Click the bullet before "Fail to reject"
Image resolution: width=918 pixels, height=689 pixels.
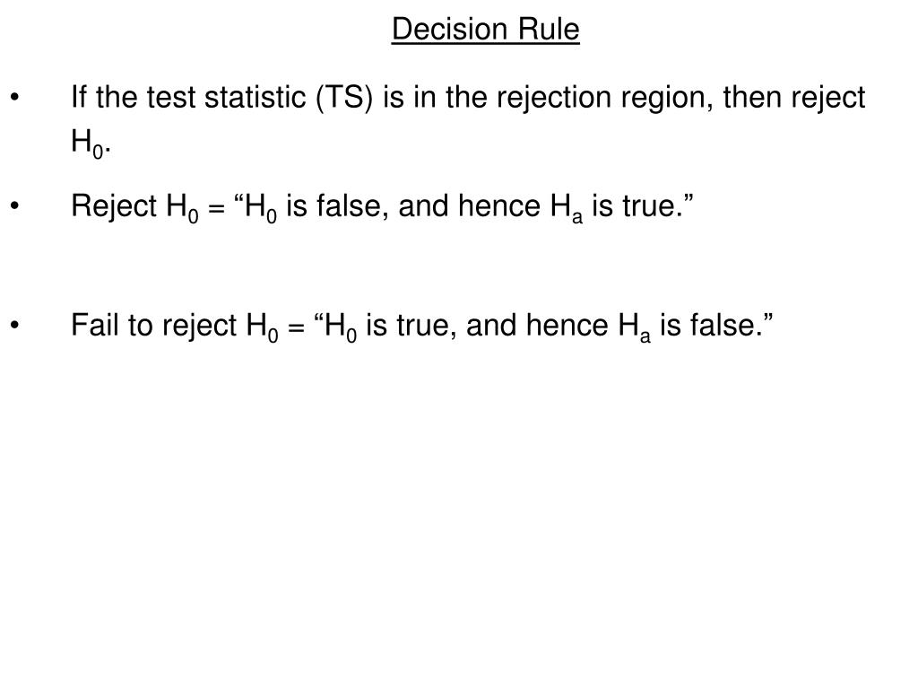coord(14,325)
